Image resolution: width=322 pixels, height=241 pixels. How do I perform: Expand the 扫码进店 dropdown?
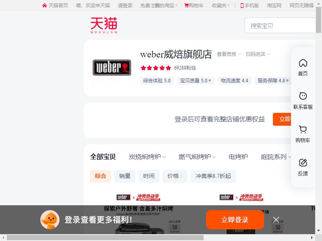258,54
